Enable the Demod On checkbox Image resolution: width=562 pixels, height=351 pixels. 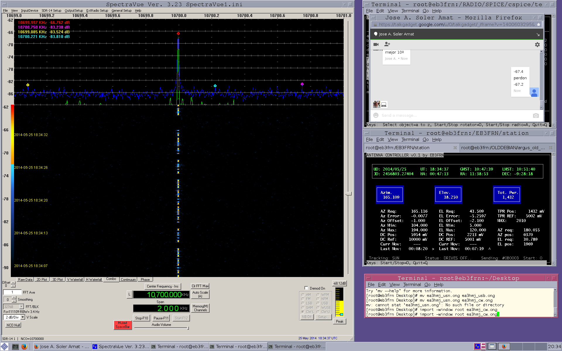306,288
